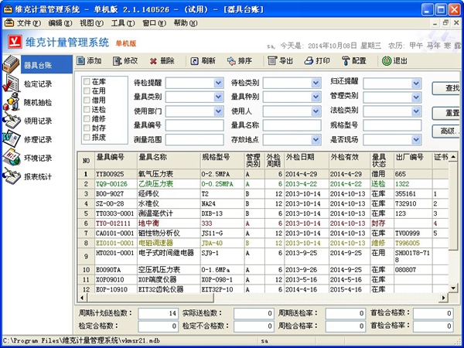Click the table vertical scrollbar down arrow
464x348 pixels.
click(x=453, y=288)
